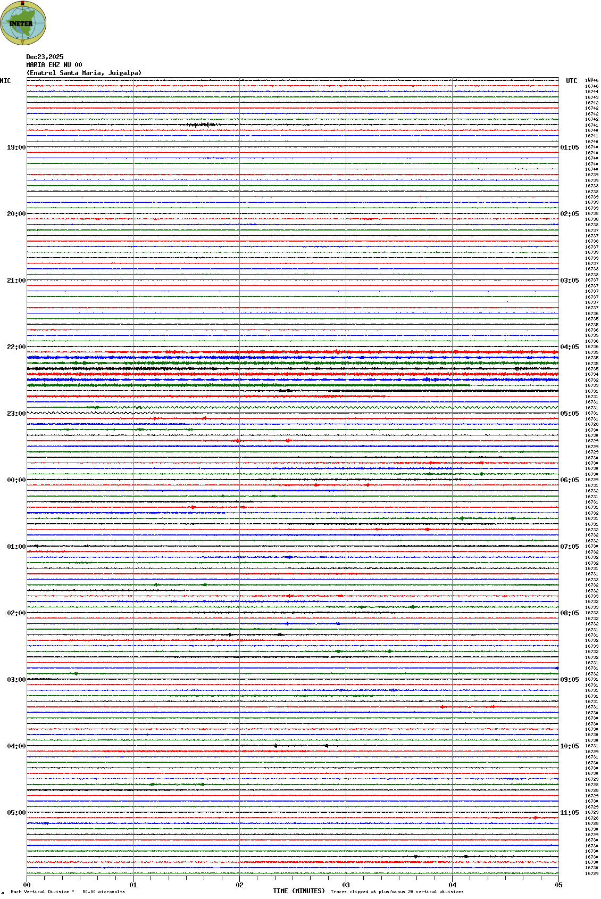Click the Dec23,2025 date text
The height and width of the screenshot is (899, 601).
click(45, 57)
